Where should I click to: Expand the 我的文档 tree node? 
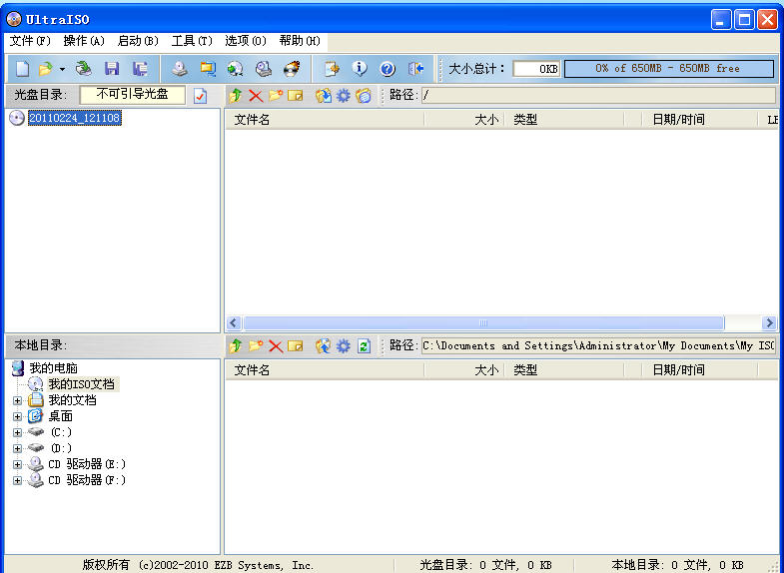pos(17,400)
